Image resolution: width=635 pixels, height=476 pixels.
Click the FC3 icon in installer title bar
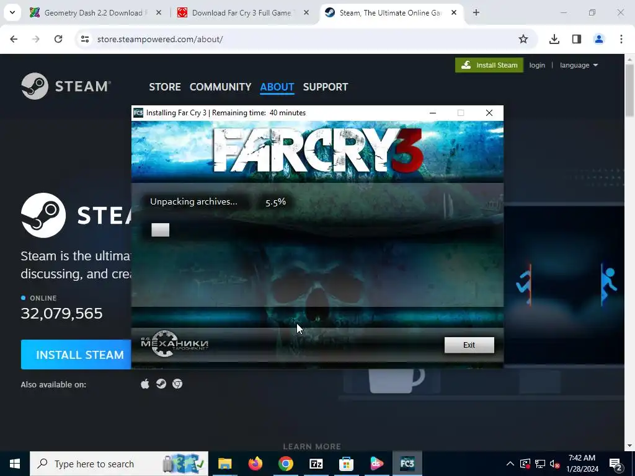tap(138, 113)
